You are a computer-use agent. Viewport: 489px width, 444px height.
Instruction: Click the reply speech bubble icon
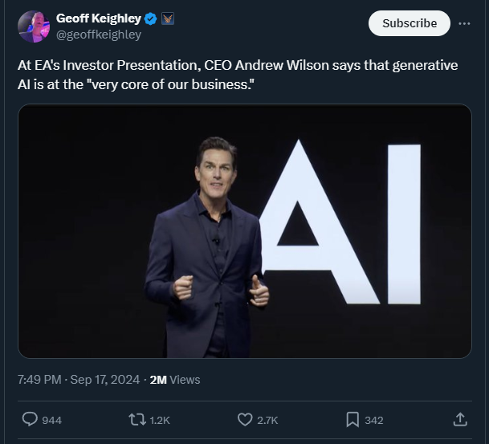29,419
